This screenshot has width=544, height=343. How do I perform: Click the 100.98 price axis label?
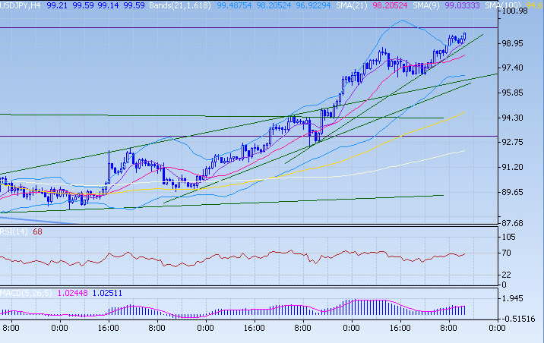coord(520,11)
